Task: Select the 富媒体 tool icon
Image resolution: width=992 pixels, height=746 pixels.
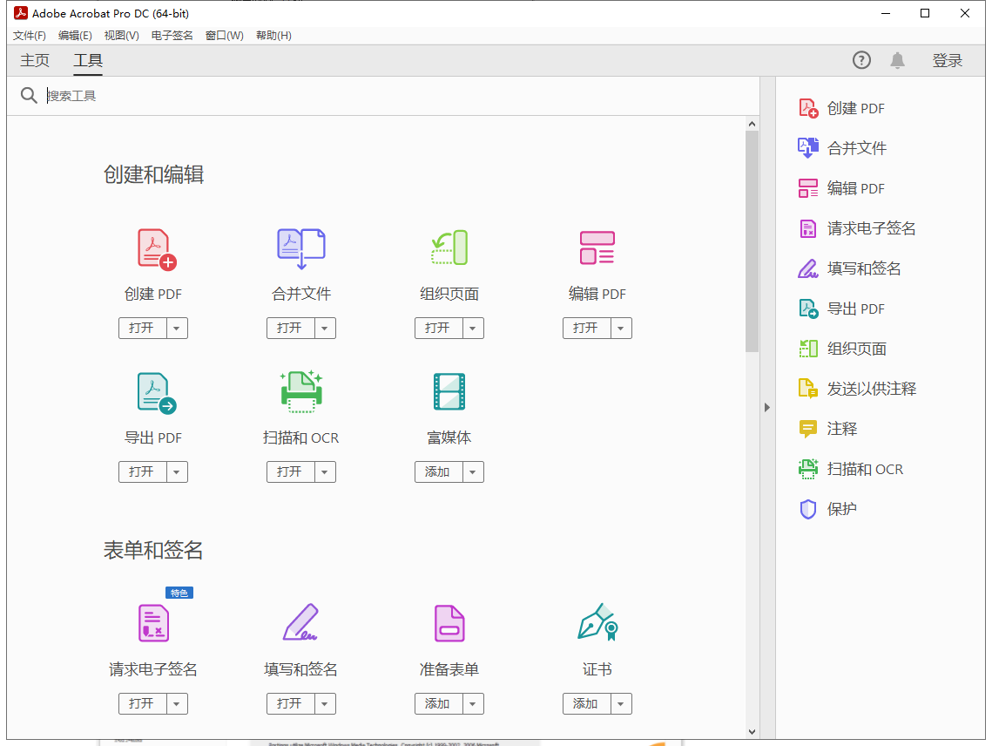Action: click(449, 392)
